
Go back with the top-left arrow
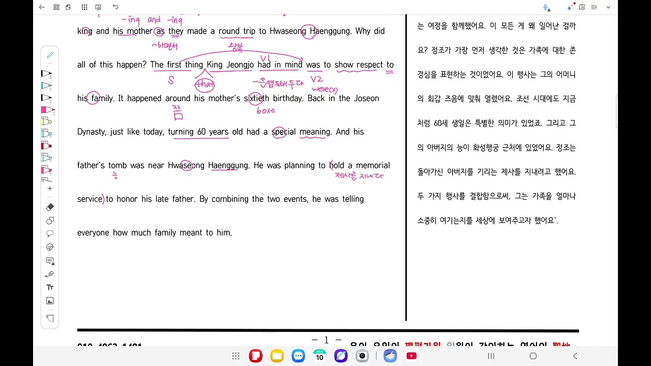pos(42,7)
